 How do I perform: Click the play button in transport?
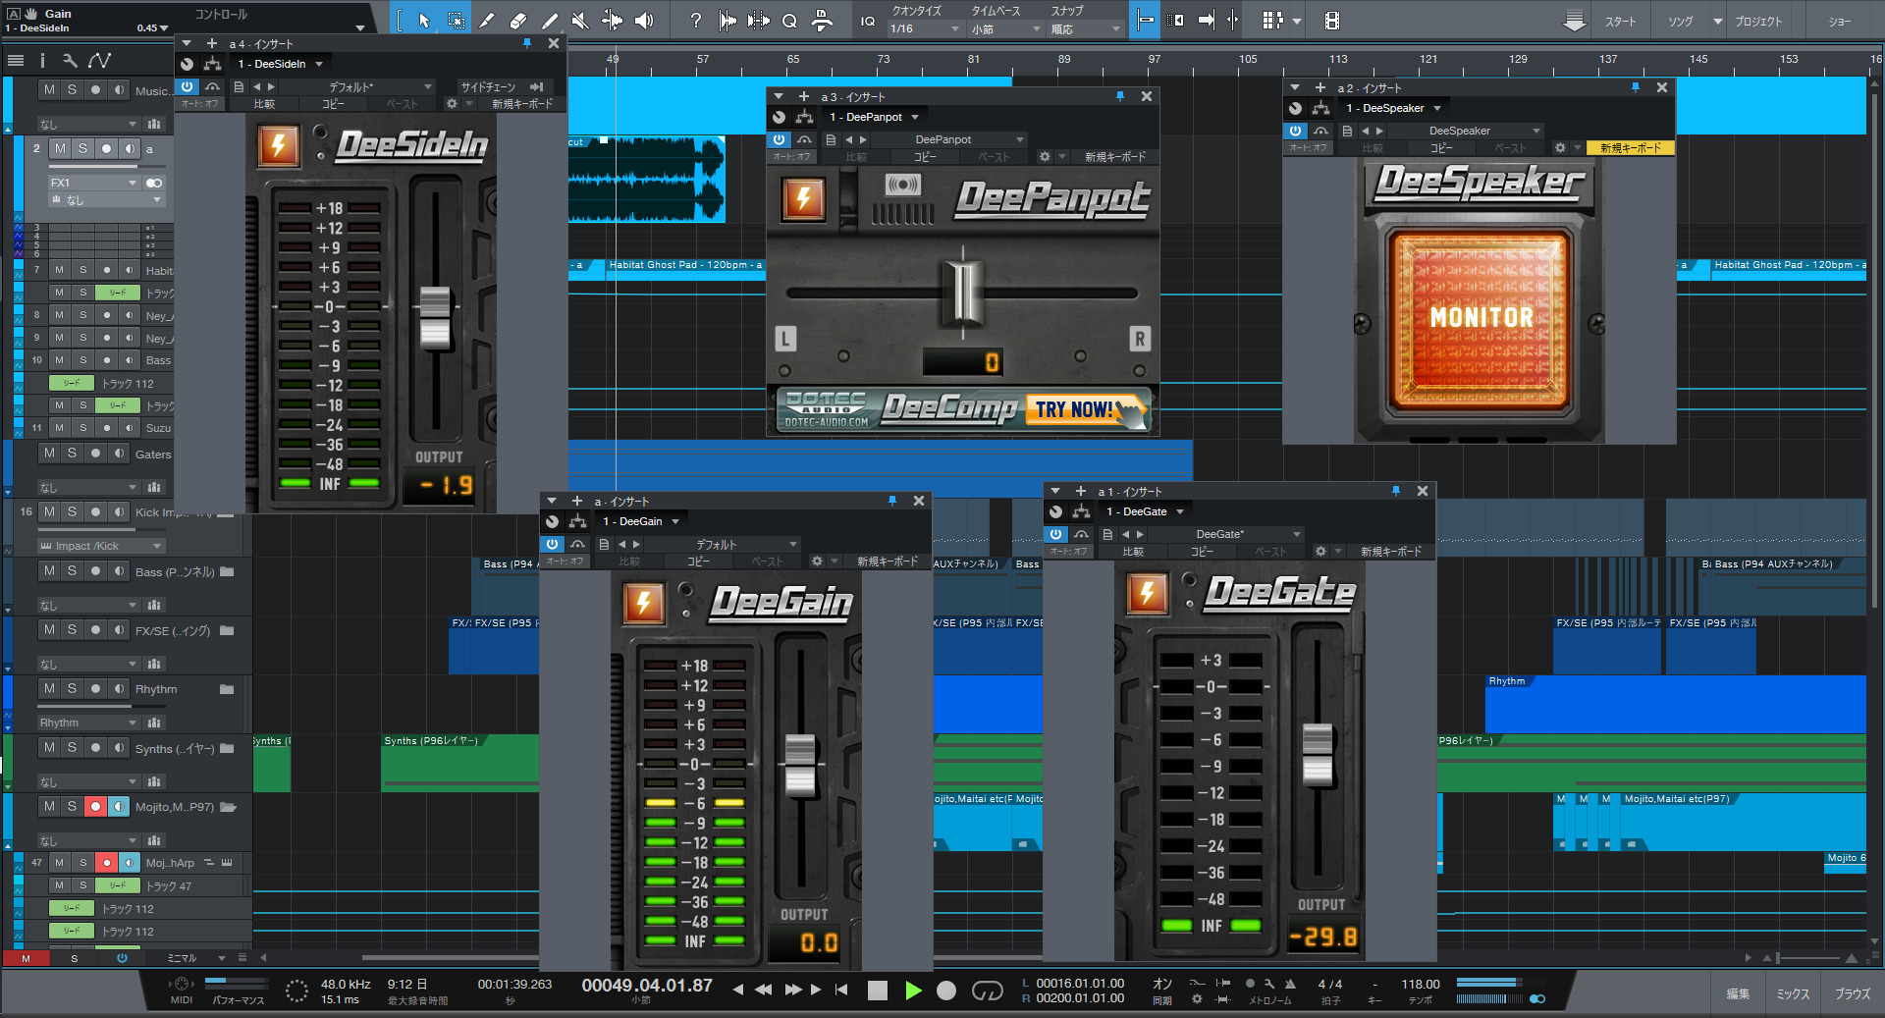[x=913, y=991]
